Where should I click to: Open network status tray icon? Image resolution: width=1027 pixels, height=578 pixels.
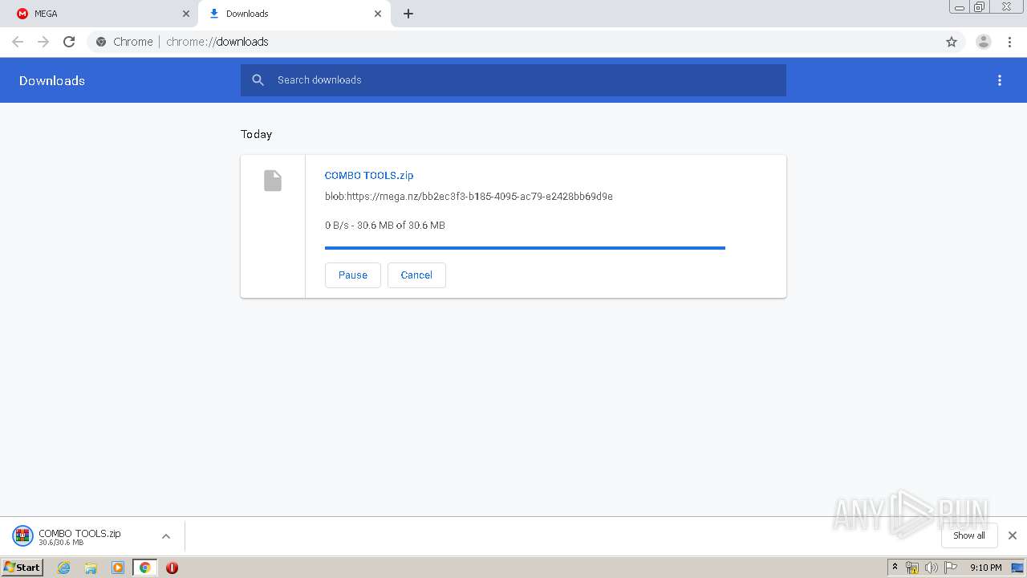click(x=912, y=568)
